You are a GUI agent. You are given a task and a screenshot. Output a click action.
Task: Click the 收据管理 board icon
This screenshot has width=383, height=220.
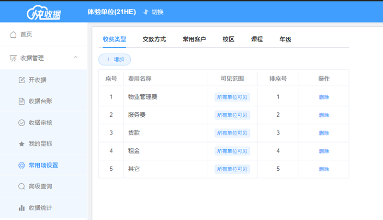(x=13, y=58)
